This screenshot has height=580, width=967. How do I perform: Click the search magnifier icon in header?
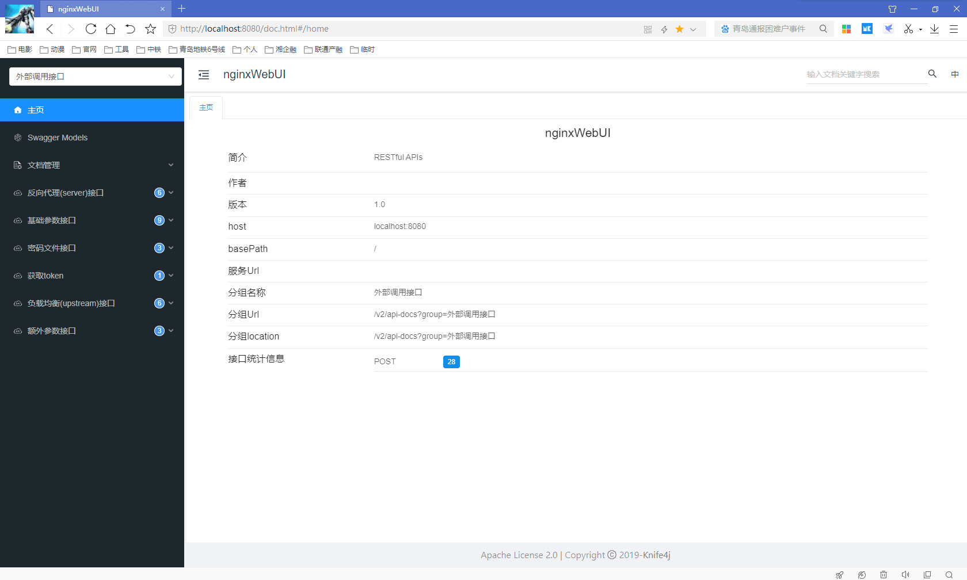point(932,74)
